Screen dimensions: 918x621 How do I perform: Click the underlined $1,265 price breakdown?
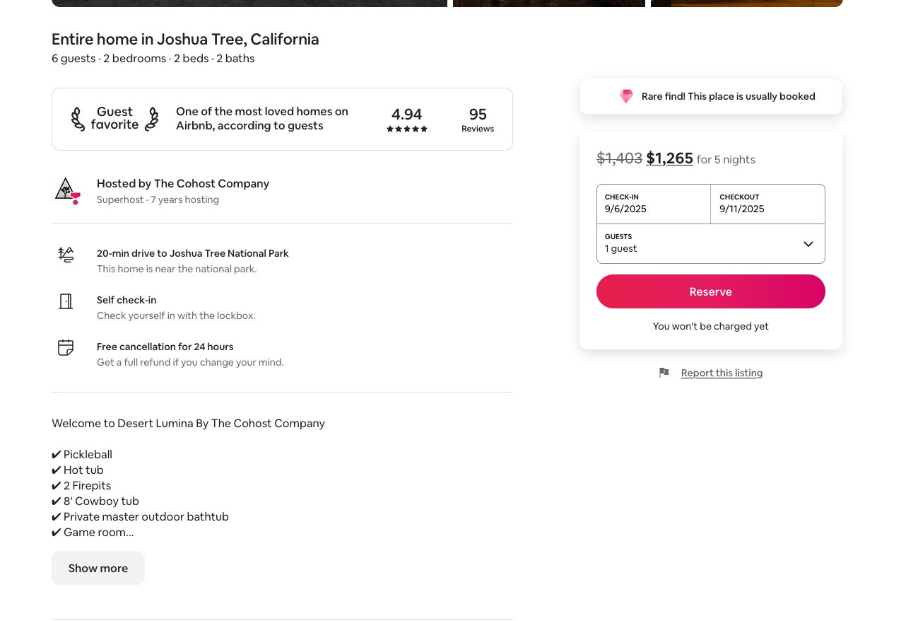click(669, 158)
